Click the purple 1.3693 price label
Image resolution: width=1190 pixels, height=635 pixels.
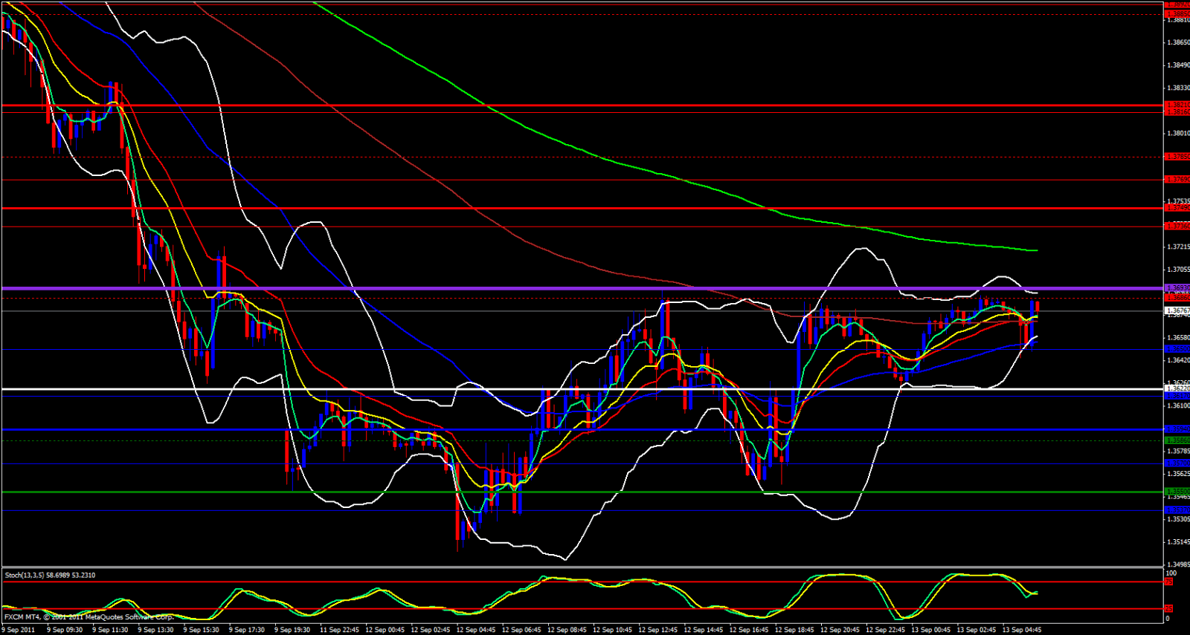[1177, 287]
